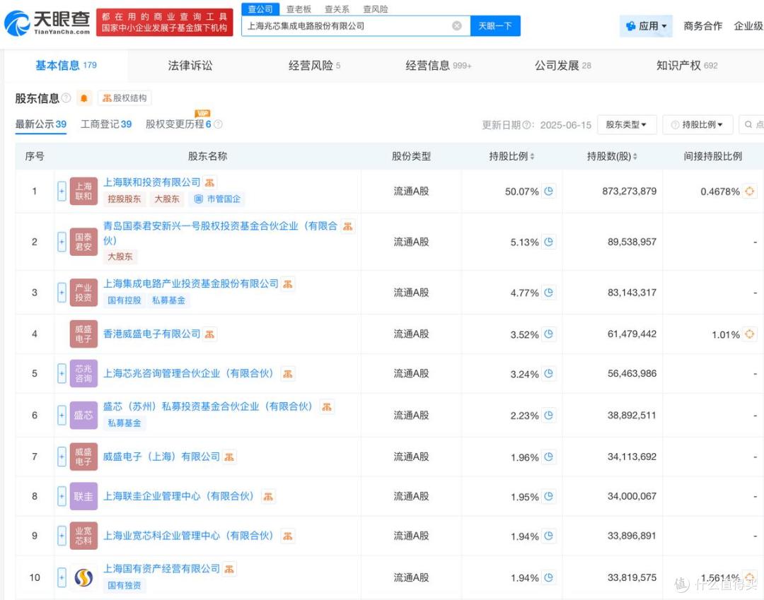Screen dimensions: 764x600
Task: Clear the search box with the X icon
Action: pyautogui.click(x=456, y=25)
